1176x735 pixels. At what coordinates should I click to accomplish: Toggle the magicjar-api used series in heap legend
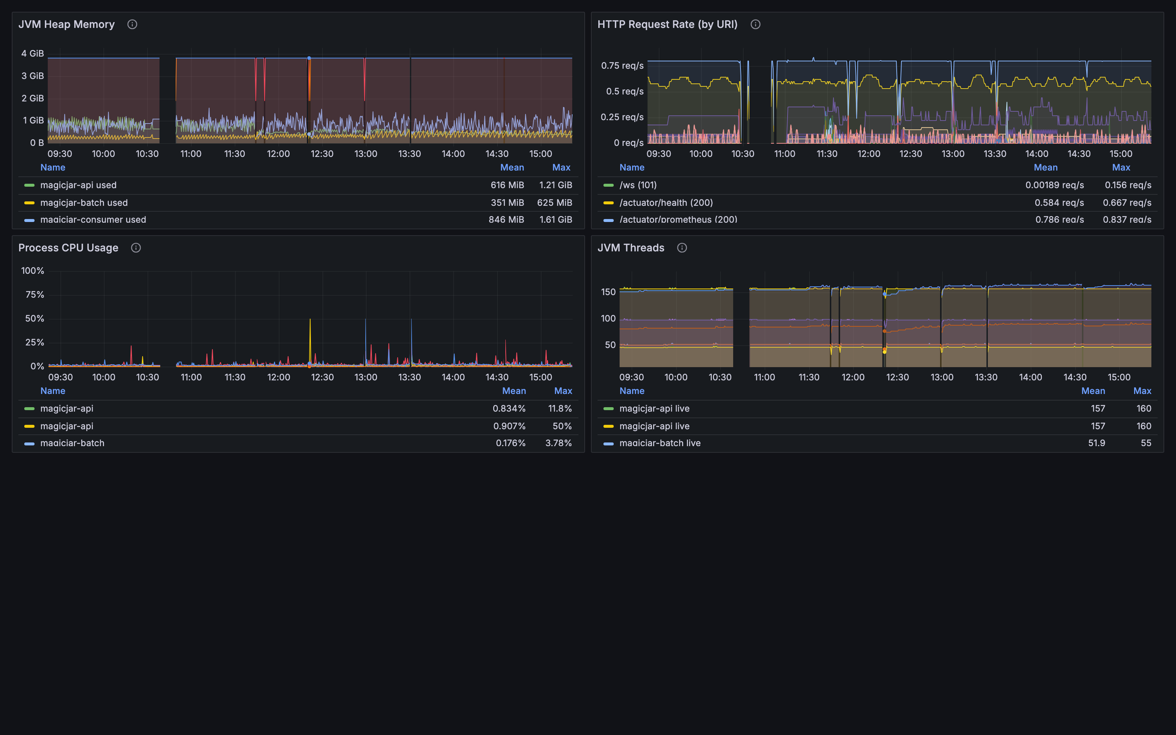(x=78, y=185)
